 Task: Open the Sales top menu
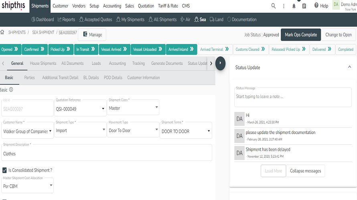click(x=130, y=6)
